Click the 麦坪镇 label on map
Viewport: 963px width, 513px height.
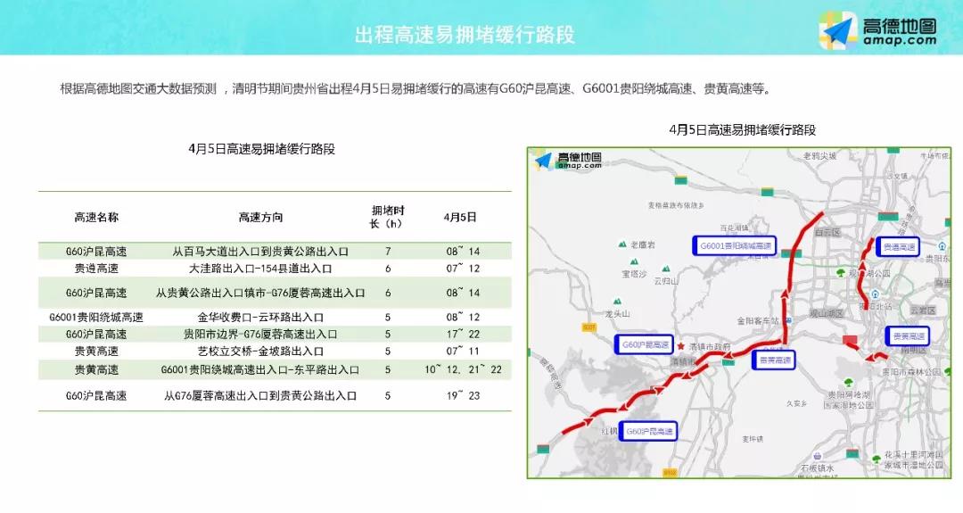coord(753,439)
